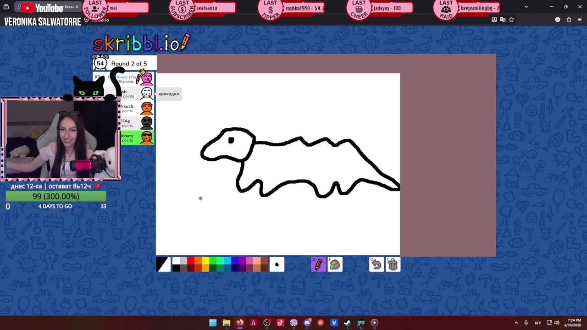This screenshot has width=587, height=330.
Task: Open Steam from the taskbar
Action: click(x=348, y=323)
